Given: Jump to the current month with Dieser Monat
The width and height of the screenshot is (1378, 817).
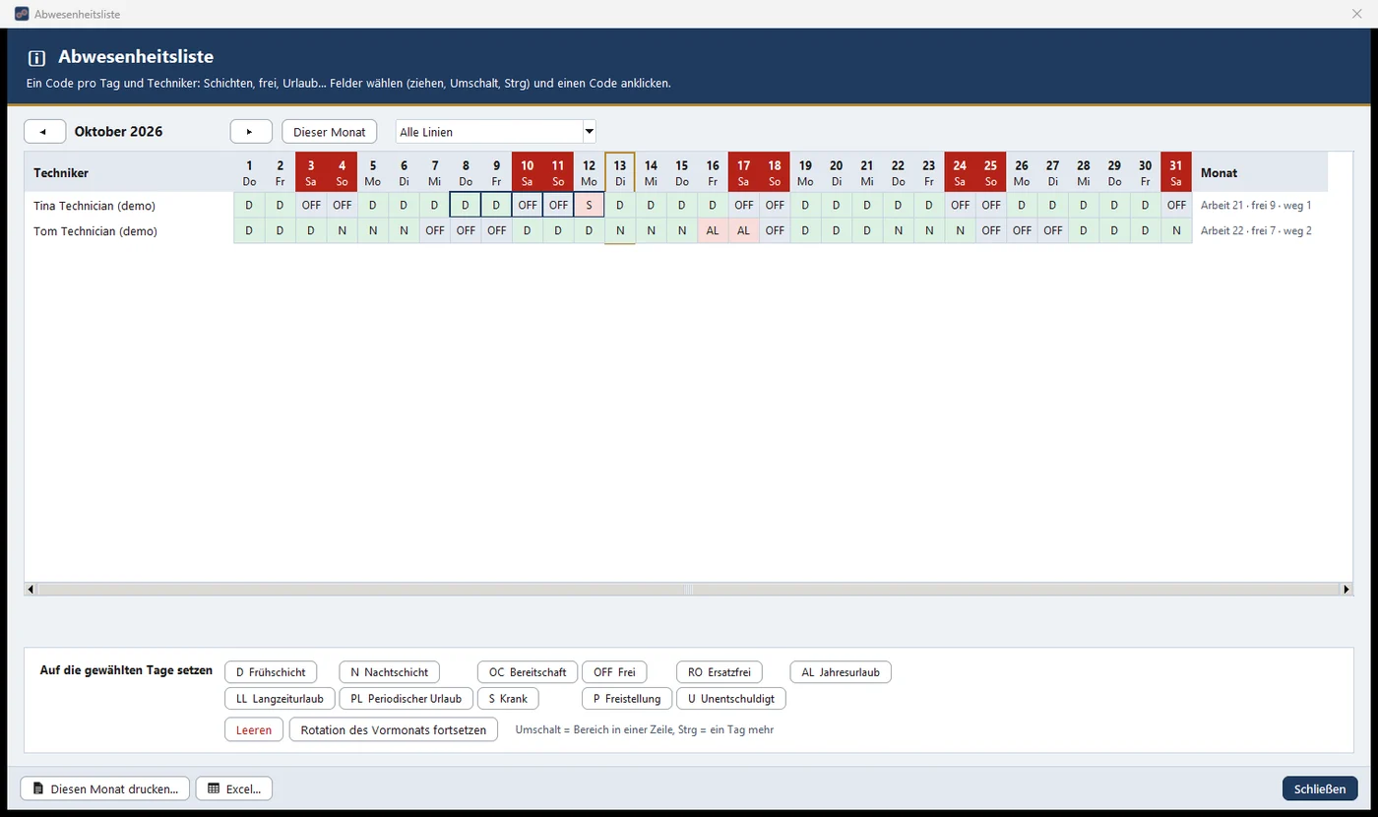Looking at the screenshot, I should click(x=330, y=132).
